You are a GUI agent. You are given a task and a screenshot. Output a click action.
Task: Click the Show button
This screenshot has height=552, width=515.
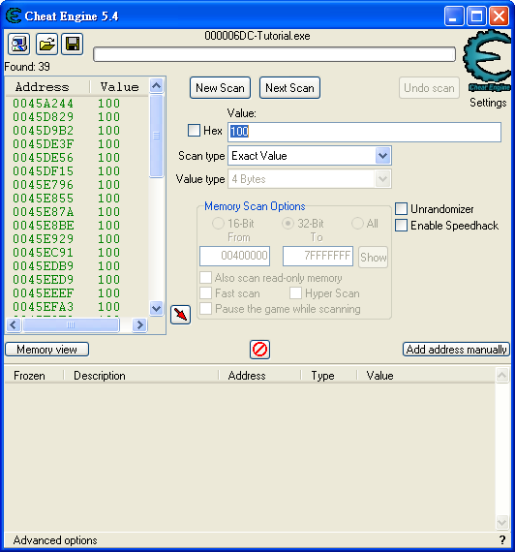click(373, 258)
